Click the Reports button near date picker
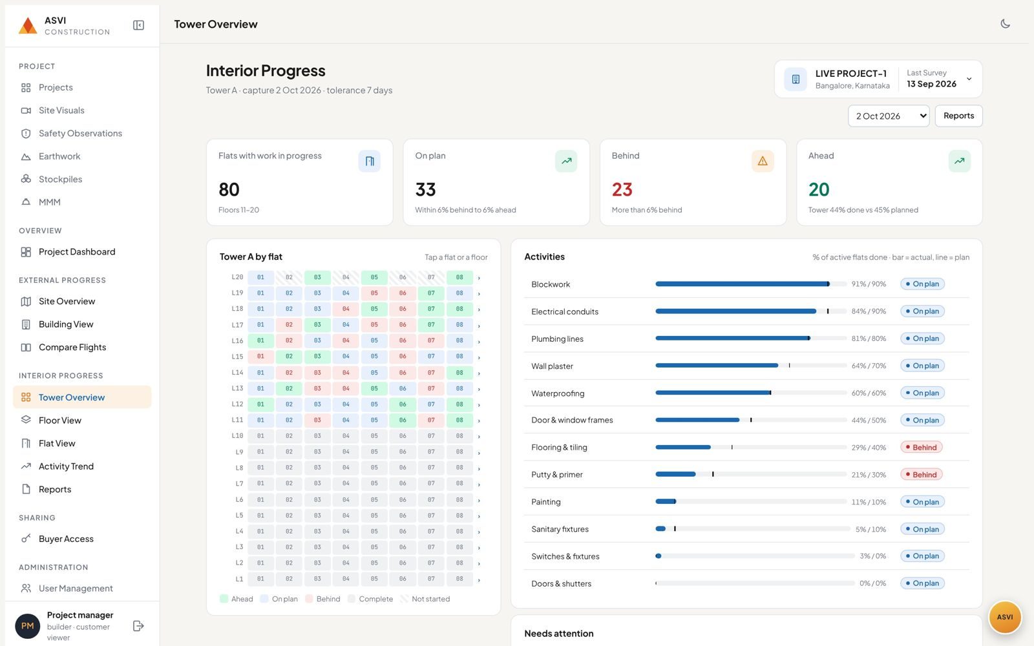This screenshot has height=646, width=1034. click(958, 116)
